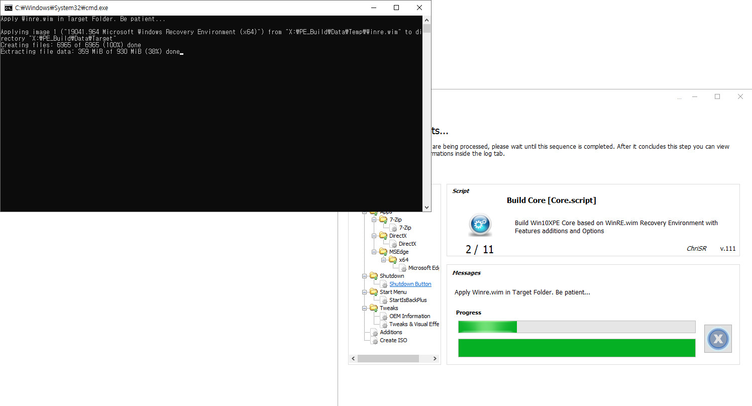This screenshot has width=752, height=406.
Task: Click the DirectX script file icon
Action: [393, 244]
